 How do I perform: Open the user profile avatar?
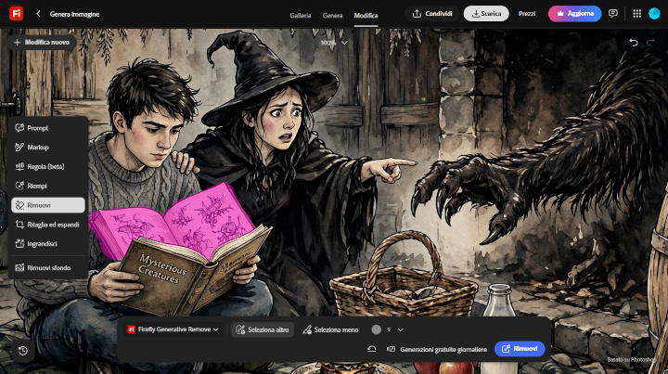coord(654,14)
